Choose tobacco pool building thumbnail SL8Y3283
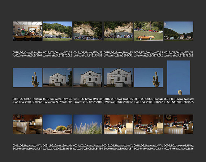Screen dimensions: 206x162 tap(118, 78)
